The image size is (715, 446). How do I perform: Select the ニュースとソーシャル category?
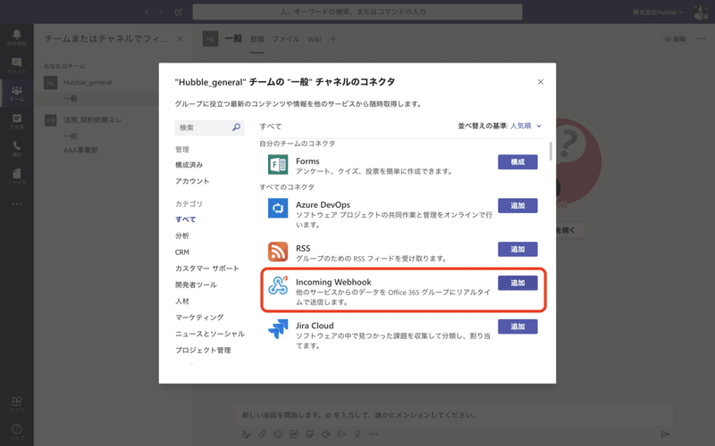210,334
